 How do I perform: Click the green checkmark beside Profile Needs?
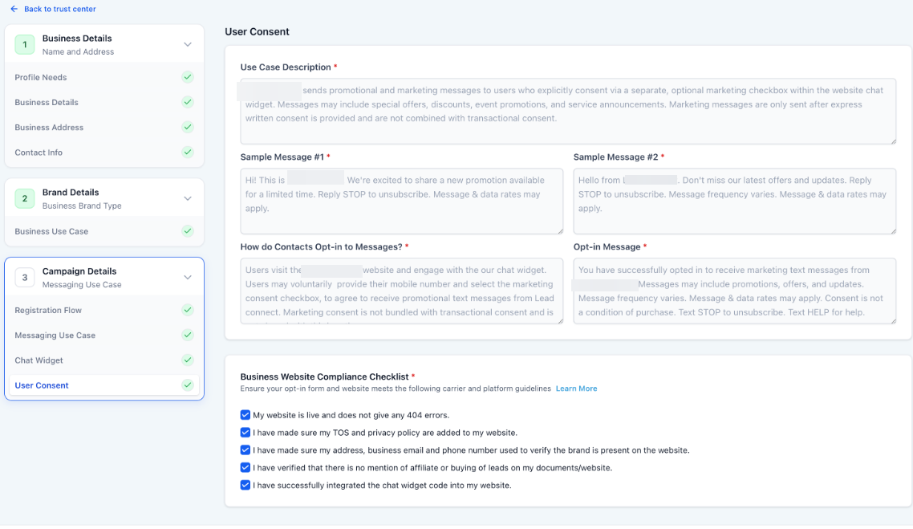pyautogui.click(x=188, y=77)
